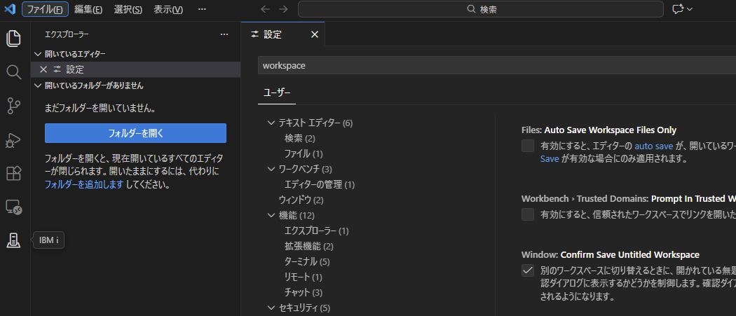Enable Prompt In Trusted Workspace checkbox

pos(528,214)
